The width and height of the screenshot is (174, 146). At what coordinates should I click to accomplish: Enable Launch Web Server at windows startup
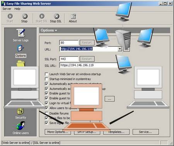pos(46,74)
